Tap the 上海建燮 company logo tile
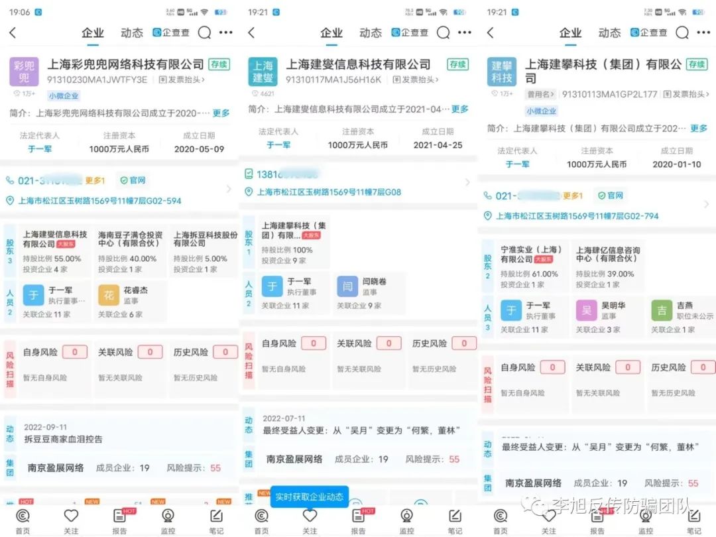Screen dimensions: 716x537 (x=263, y=72)
